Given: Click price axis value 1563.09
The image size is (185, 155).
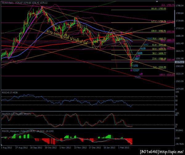Looking at the screenshot, I should pos(179,66).
